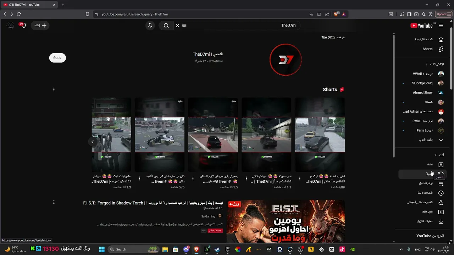Screen dimensions: 454x255
Task: Play the Short with 576 views
Action: coord(160,135)
